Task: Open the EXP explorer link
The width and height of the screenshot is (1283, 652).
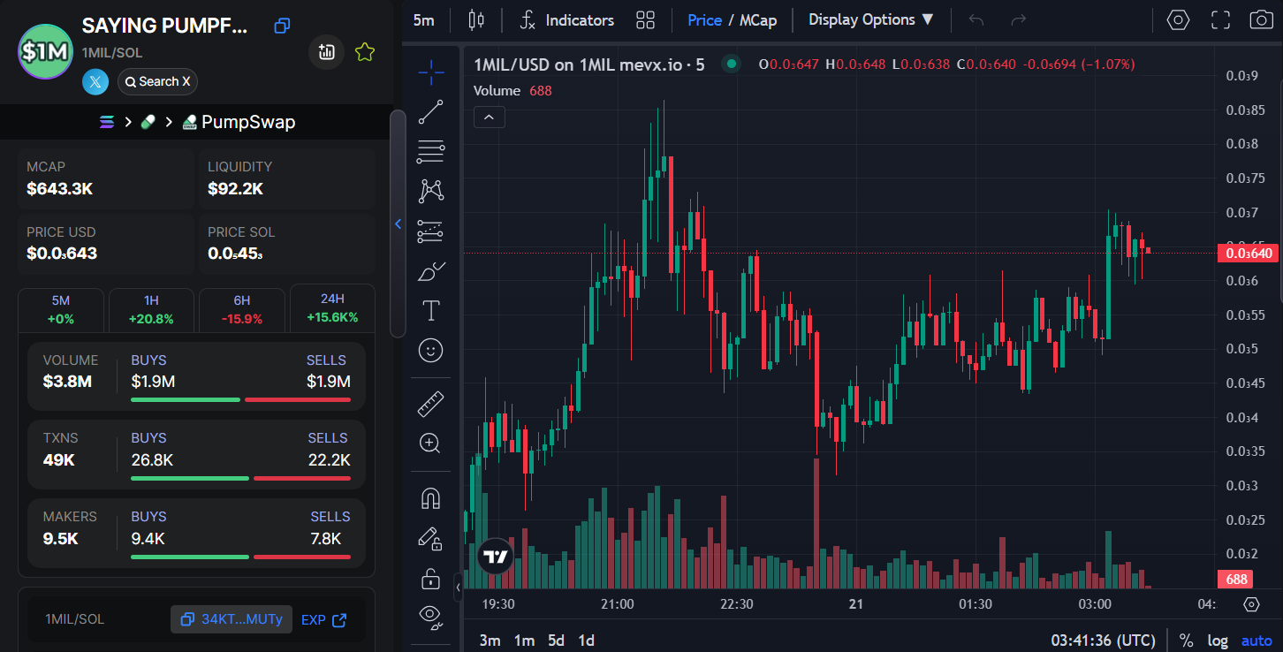Action: (x=323, y=620)
